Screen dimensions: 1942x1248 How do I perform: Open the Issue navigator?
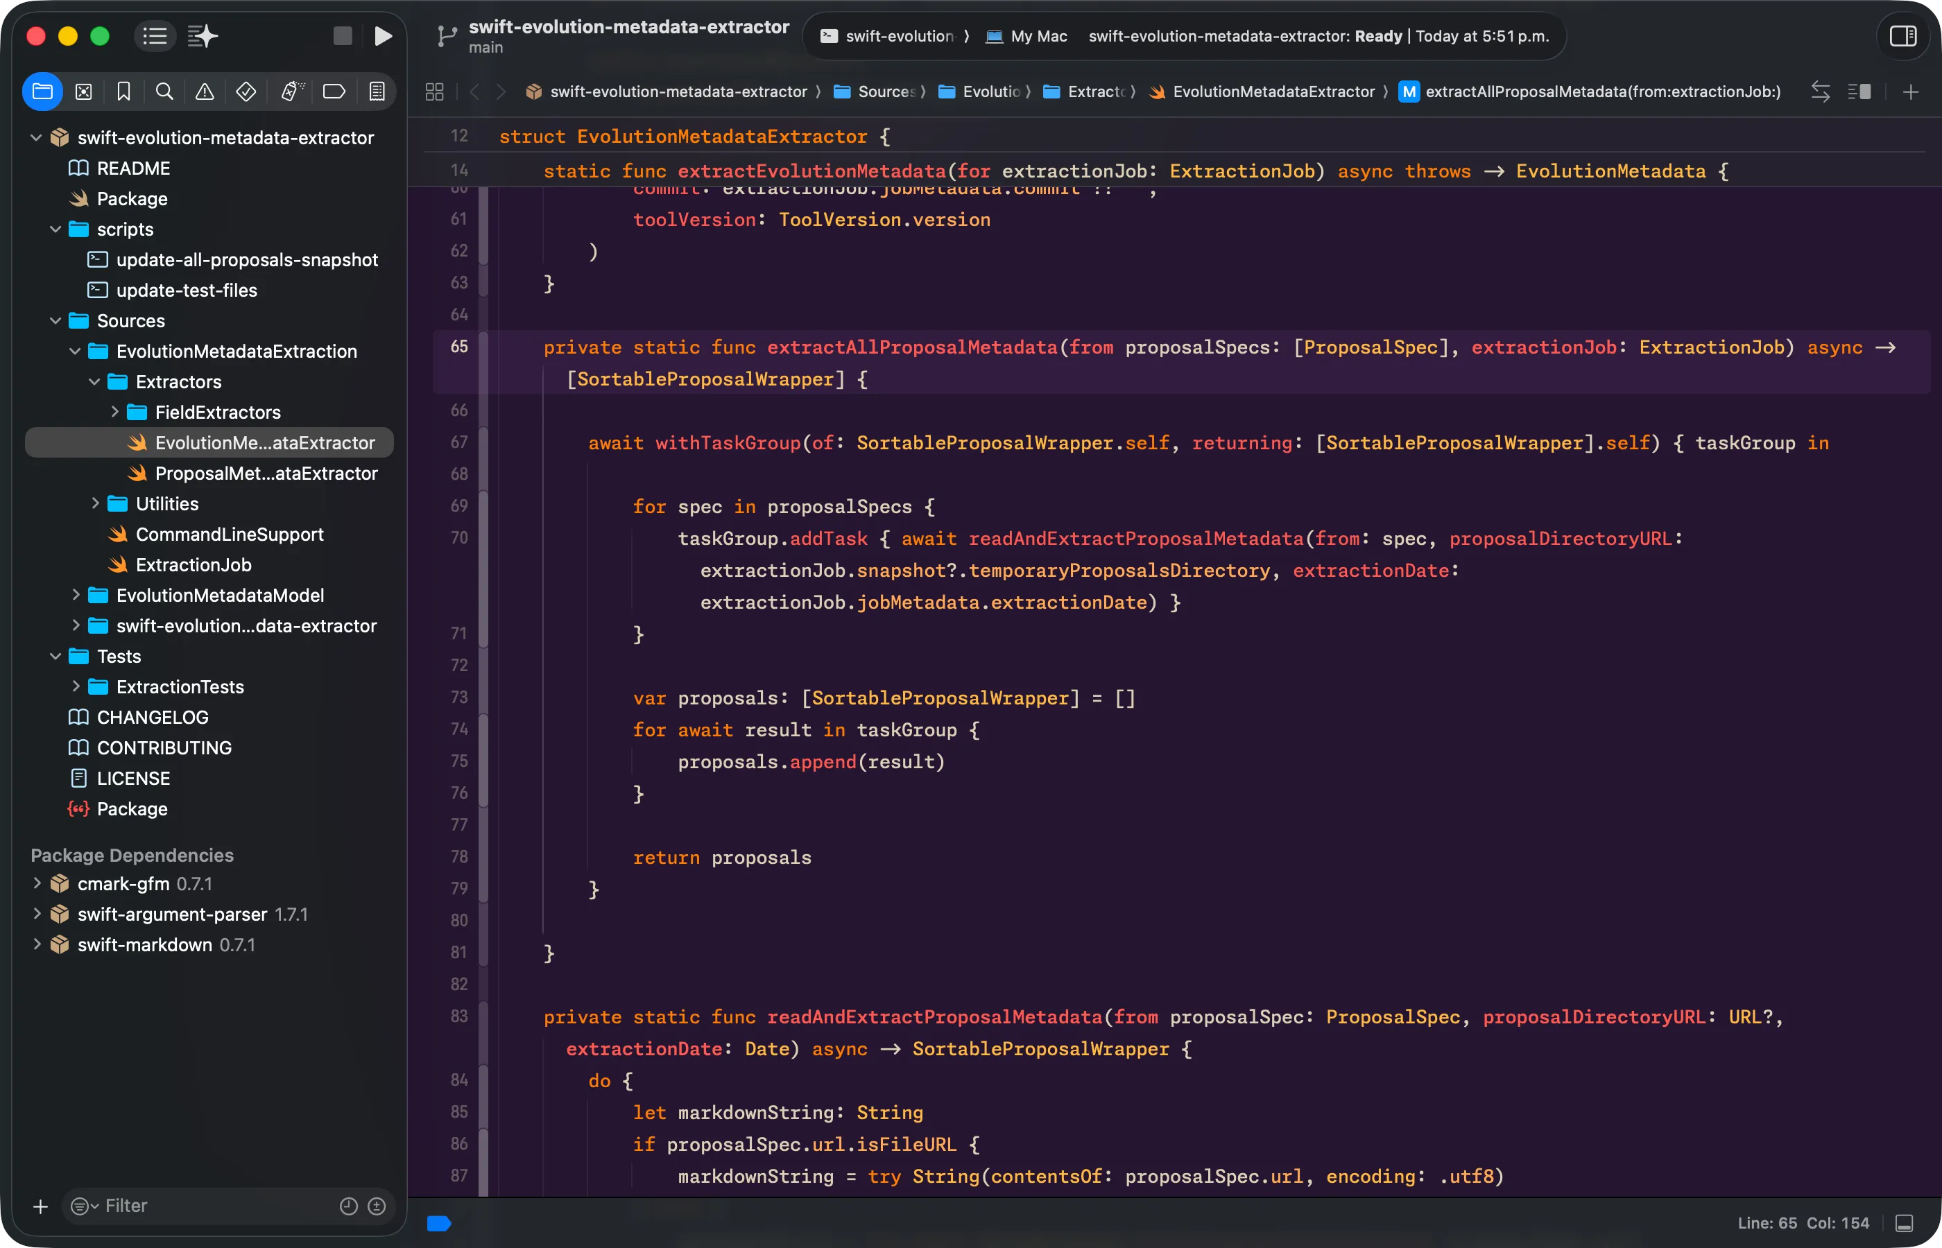coord(205,92)
